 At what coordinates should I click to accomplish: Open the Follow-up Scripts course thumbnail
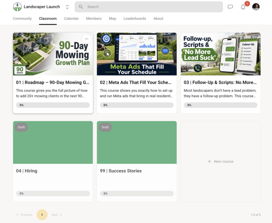[221, 54]
